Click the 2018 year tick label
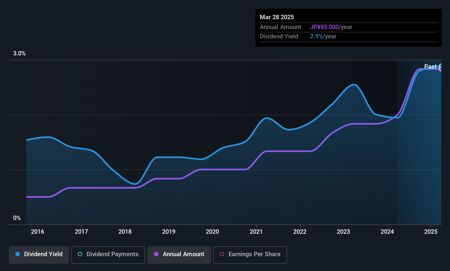Image resolution: width=450 pixels, height=271 pixels. click(x=125, y=232)
